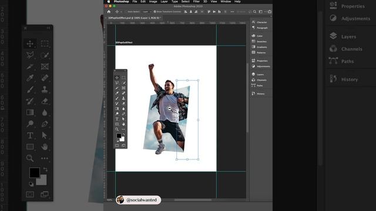This screenshot has height=211, width=376.
Task: Change screen mode in small floating toolbar
Action: pyautogui.click(x=123, y=145)
